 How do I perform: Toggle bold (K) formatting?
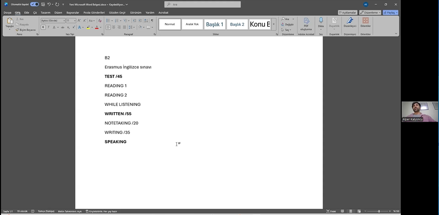click(43, 27)
